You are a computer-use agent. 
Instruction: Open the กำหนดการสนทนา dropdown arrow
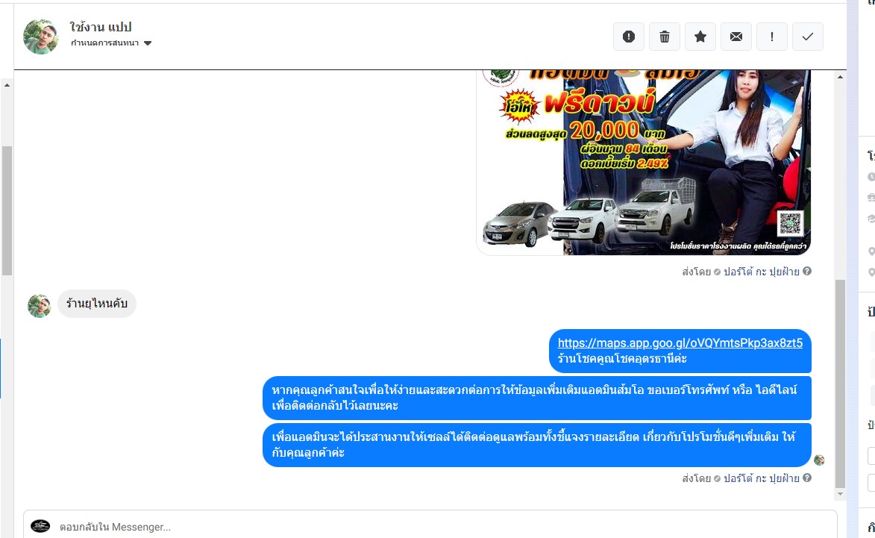click(x=147, y=43)
